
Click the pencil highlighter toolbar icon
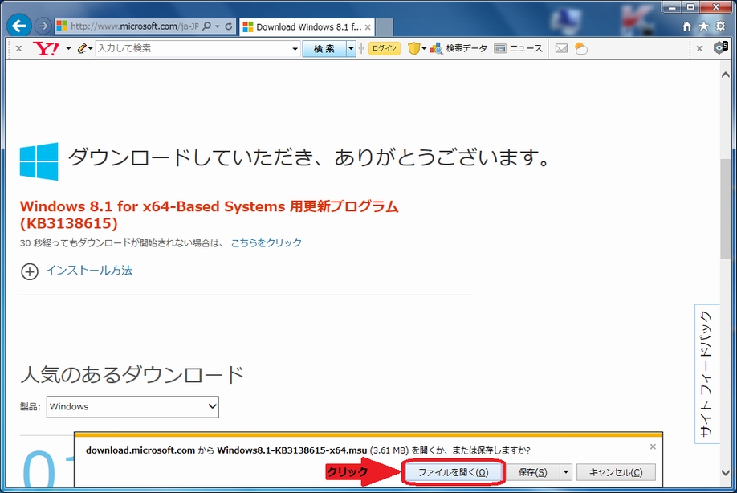pyautogui.click(x=82, y=48)
